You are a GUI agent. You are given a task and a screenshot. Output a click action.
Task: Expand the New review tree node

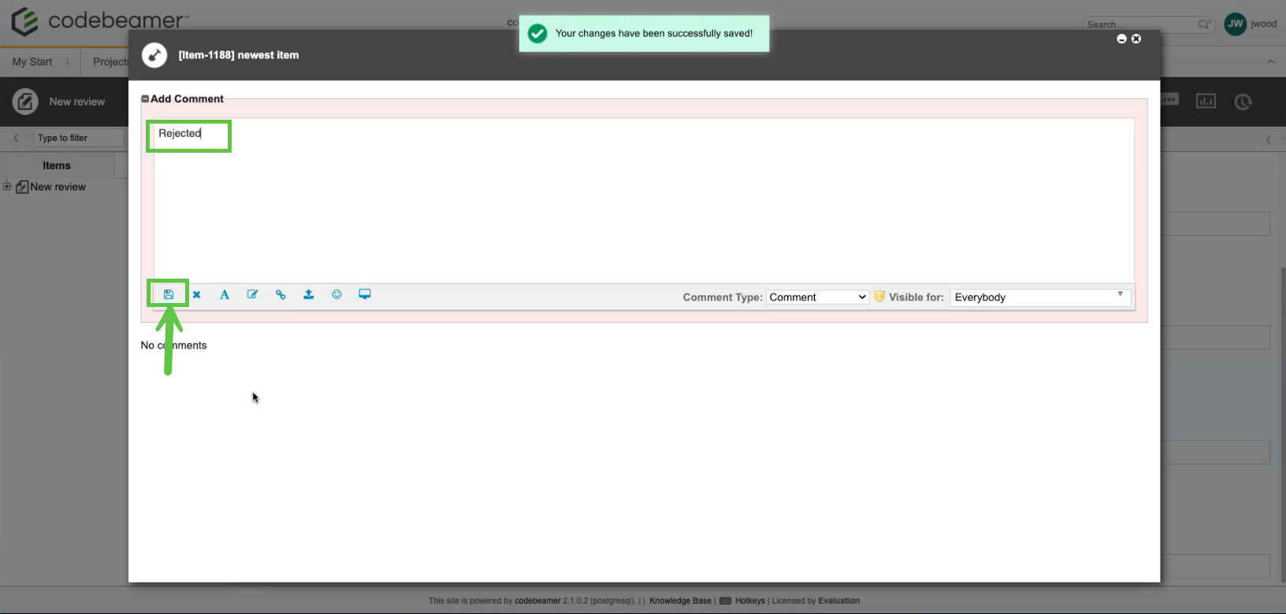pyautogui.click(x=7, y=187)
